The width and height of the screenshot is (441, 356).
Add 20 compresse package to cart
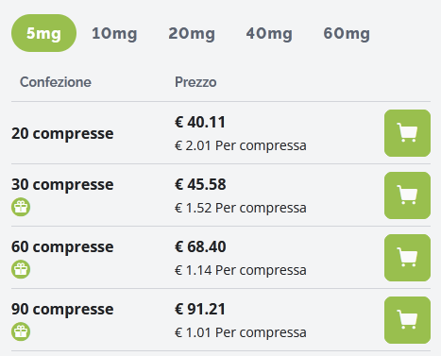pyautogui.click(x=407, y=133)
